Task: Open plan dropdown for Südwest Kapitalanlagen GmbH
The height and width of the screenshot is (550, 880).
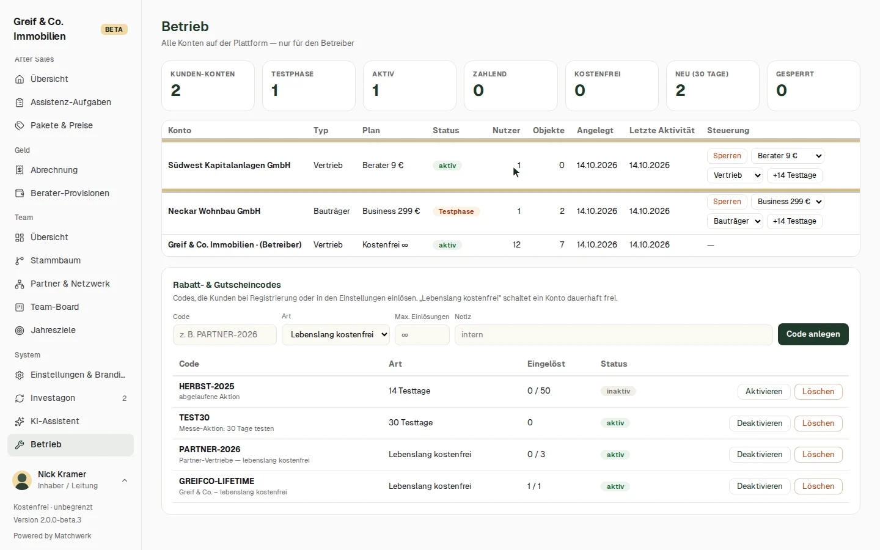Action: [788, 156]
